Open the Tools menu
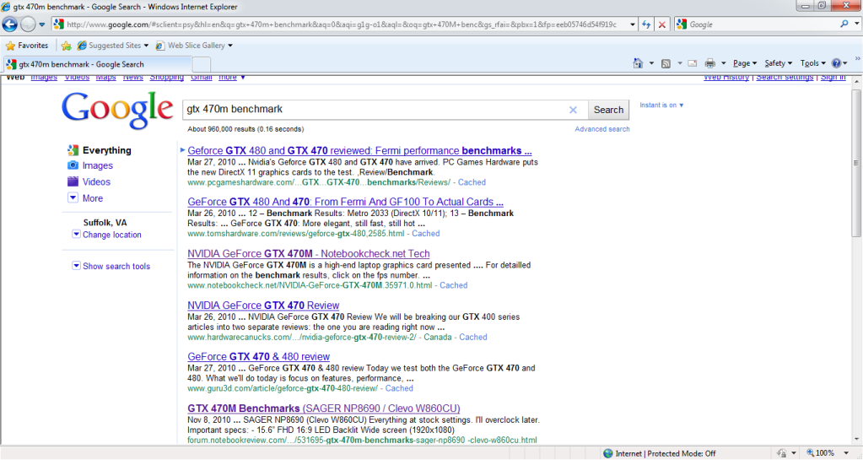Viewport: 863px width, 460px height. click(813, 63)
